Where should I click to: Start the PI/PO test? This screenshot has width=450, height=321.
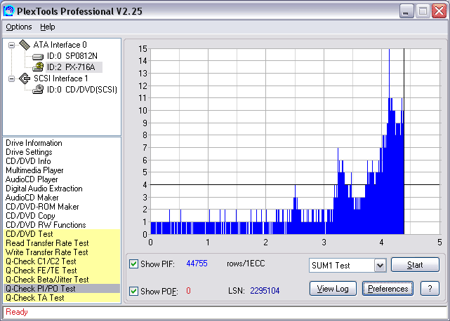415,265
